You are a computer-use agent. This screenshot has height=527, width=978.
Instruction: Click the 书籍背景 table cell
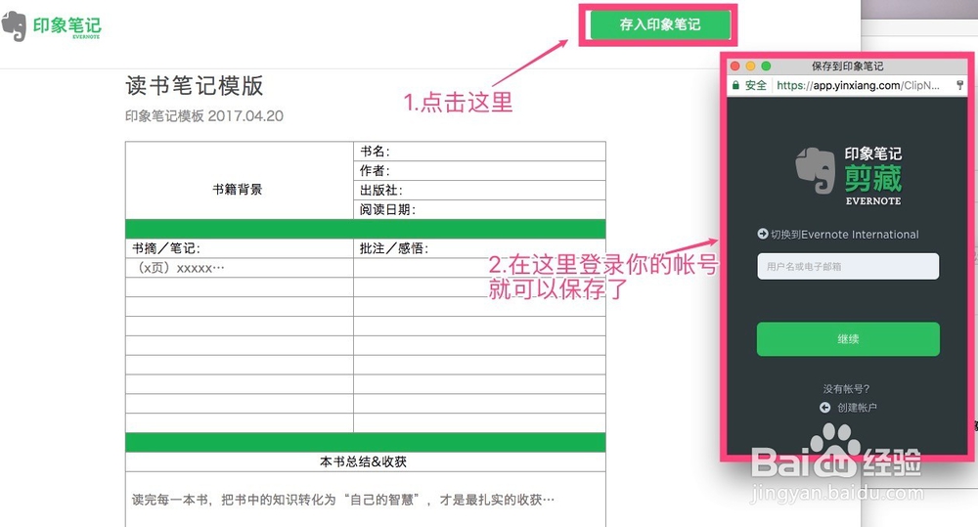click(x=240, y=181)
